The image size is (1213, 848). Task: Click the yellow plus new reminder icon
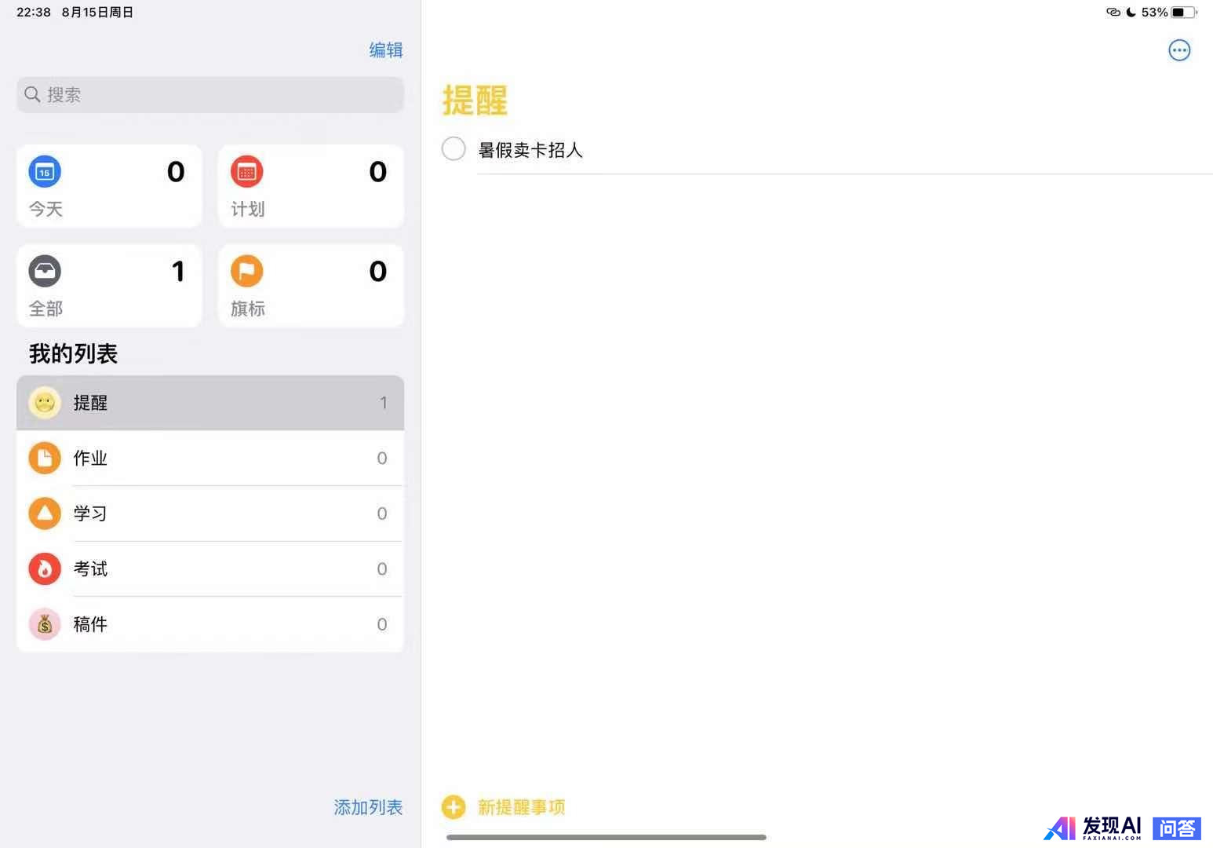point(454,807)
